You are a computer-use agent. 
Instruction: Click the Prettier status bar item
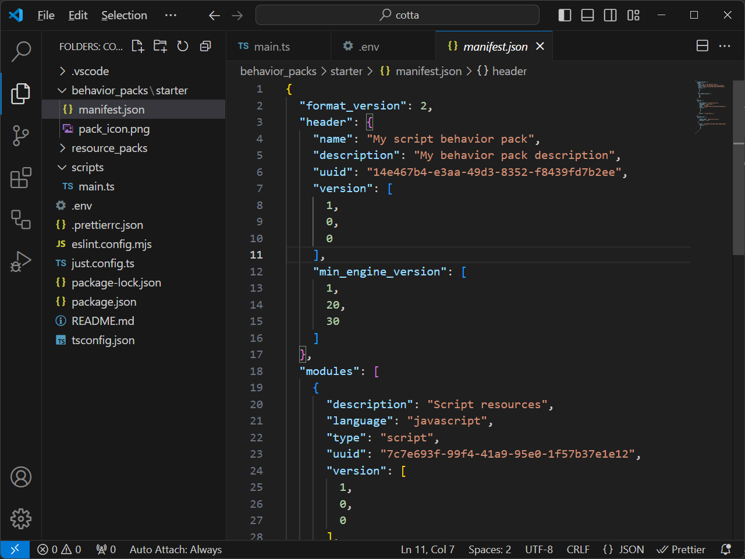(x=681, y=549)
